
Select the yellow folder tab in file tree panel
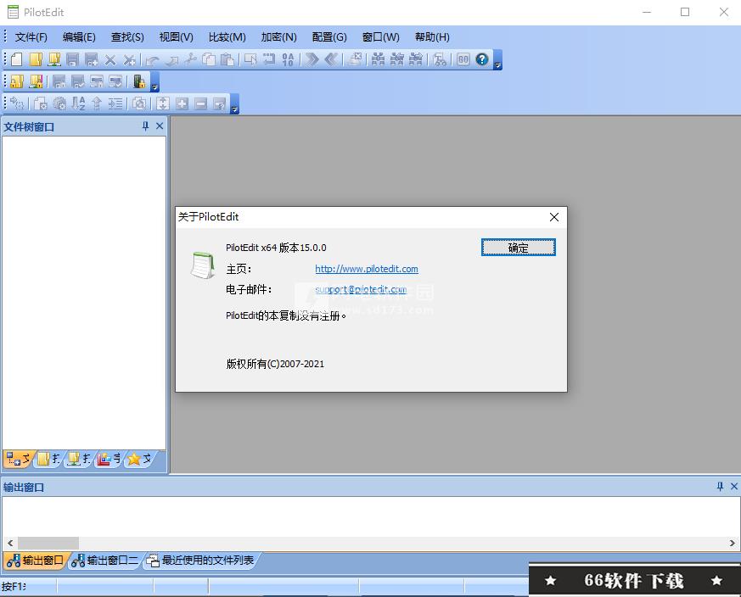pyautogui.click(x=48, y=459)
